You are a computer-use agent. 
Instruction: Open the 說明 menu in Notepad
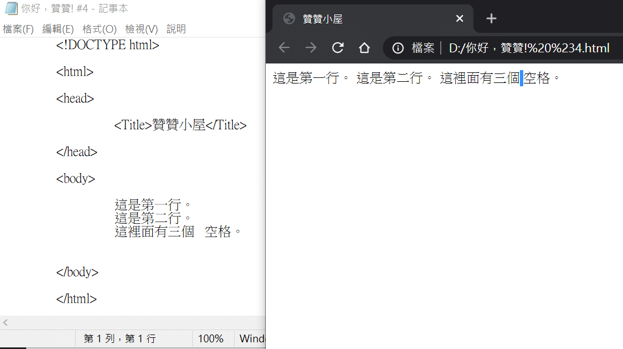coord(176,29)
